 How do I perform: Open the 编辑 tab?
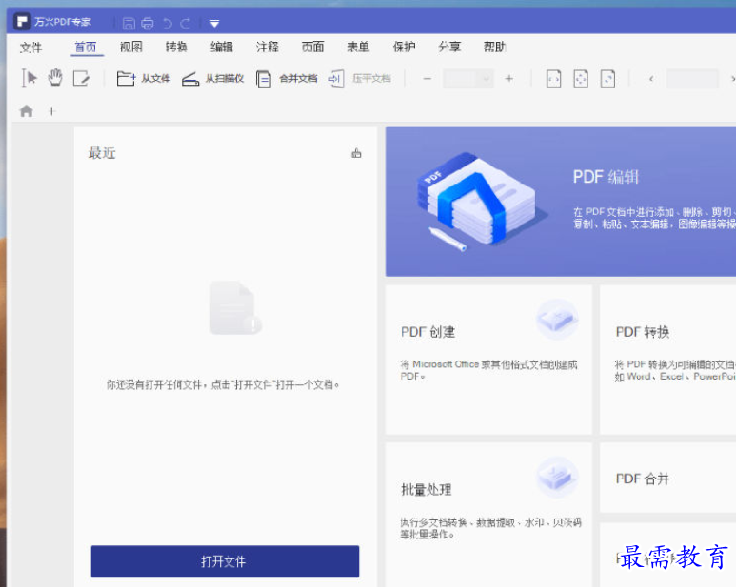(222, 47)
